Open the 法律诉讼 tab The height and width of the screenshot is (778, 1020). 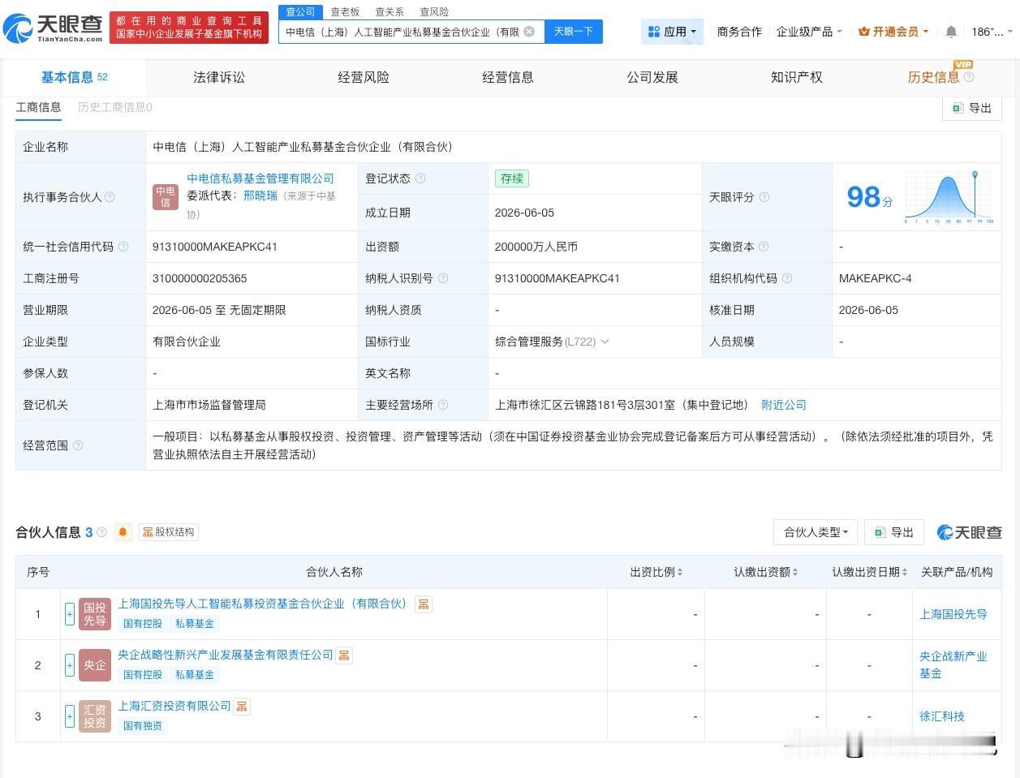pos(219,77)
